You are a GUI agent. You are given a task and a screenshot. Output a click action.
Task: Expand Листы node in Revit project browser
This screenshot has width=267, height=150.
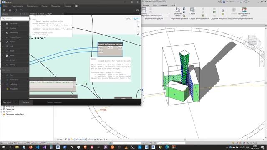coord(1,107)
